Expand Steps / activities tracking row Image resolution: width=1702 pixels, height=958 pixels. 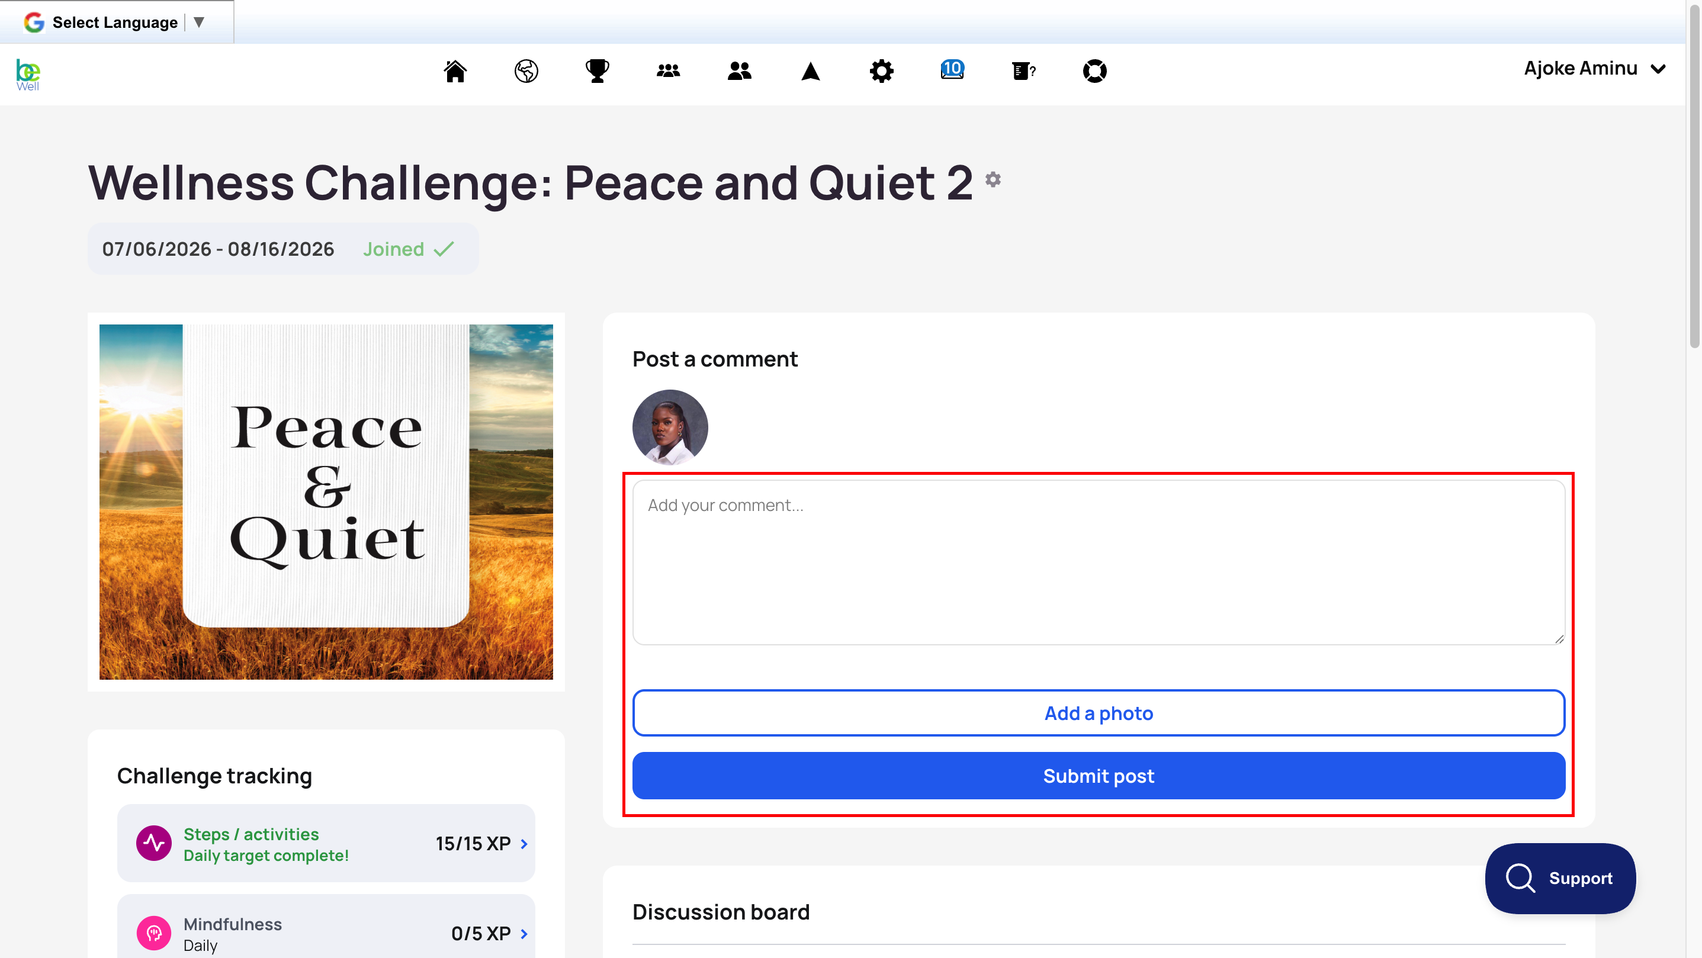point(326,843)
